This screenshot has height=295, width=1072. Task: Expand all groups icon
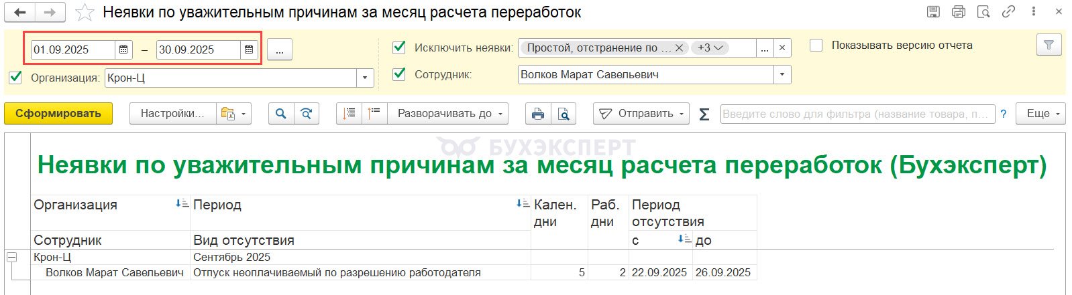click(x=374, y=114)
